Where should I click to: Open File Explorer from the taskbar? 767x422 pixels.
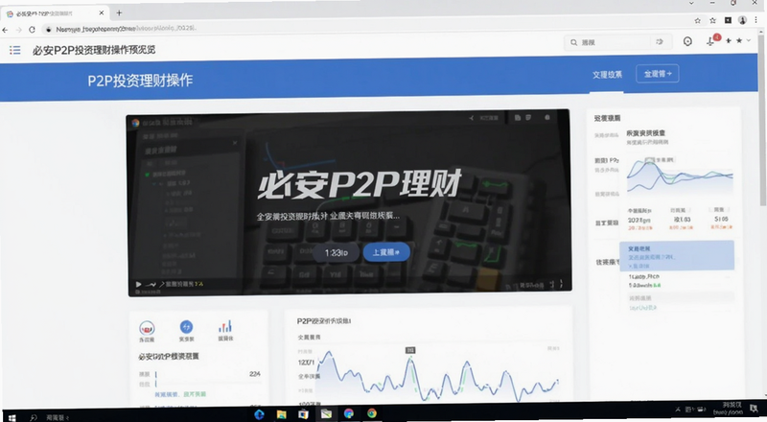coord(281,414)
